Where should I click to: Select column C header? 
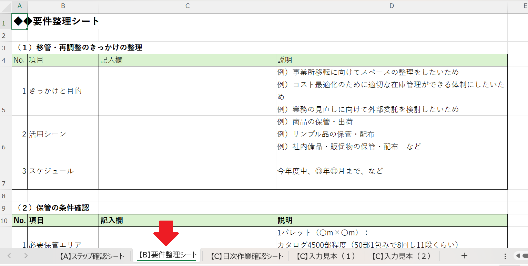(x=187, y=6)
